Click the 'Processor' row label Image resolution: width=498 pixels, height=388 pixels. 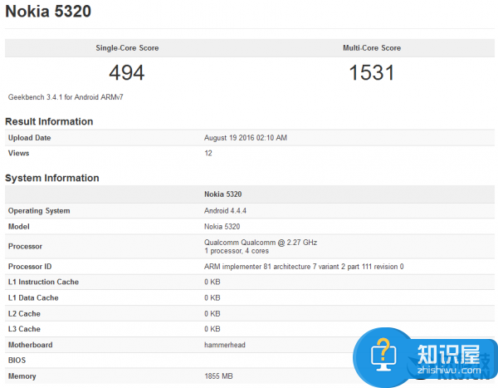coord(25,247)
